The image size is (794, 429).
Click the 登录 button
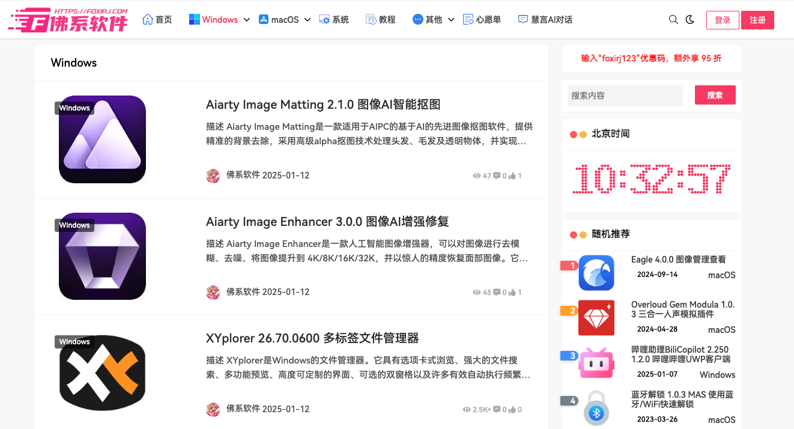click(x=723, y=20)
